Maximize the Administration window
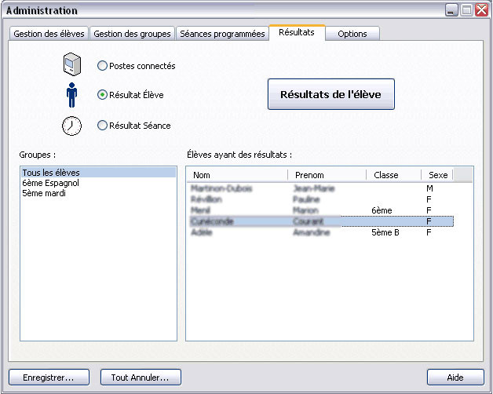Image resolution: width=493 pixels, height=394 pixels. coord(466,10)
